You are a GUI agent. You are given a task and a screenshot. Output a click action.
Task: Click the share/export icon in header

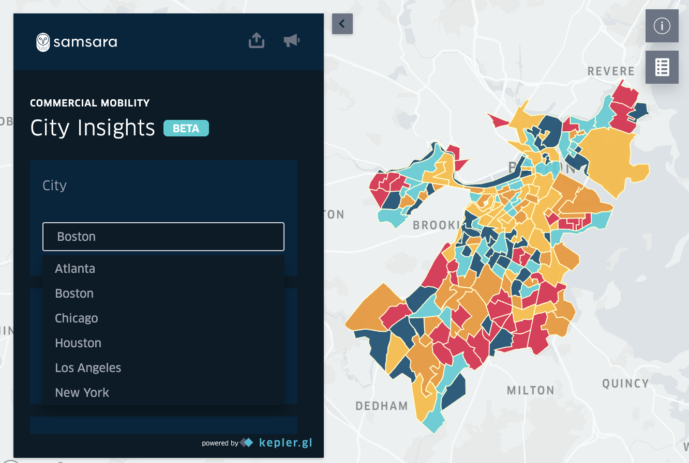(256, 40)
